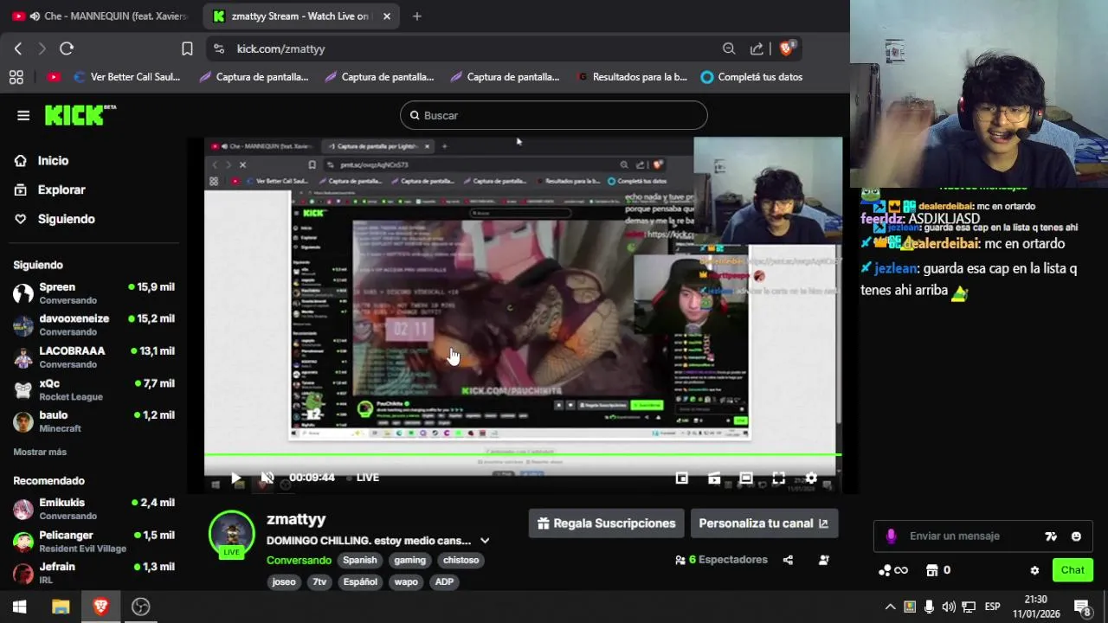Open the stream player quality settings gear
The height and width of the screenshot is (623, 1108).
tap(811, 478)
